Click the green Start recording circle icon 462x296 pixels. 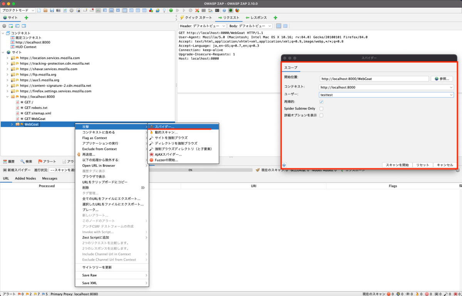(171, 10)
